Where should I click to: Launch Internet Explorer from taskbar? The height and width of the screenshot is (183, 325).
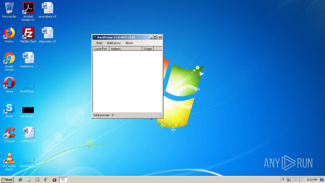(20, 180)
